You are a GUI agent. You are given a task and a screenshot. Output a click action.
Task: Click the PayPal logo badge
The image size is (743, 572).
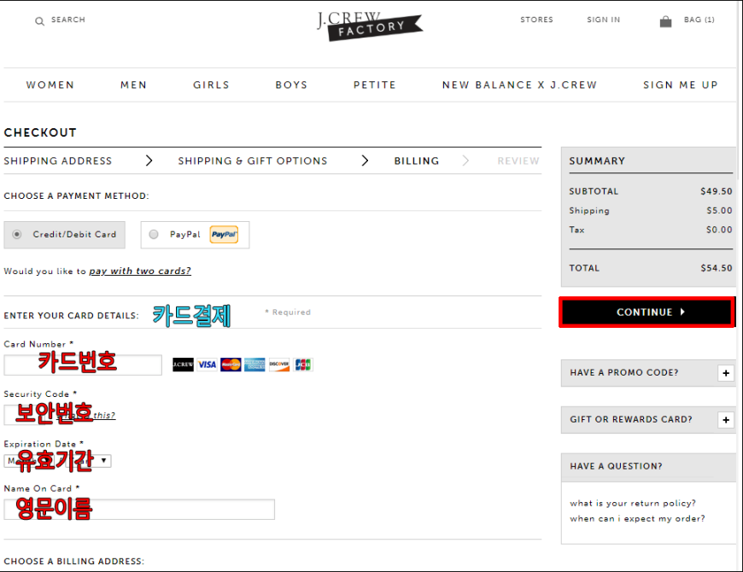click(224, 235)
